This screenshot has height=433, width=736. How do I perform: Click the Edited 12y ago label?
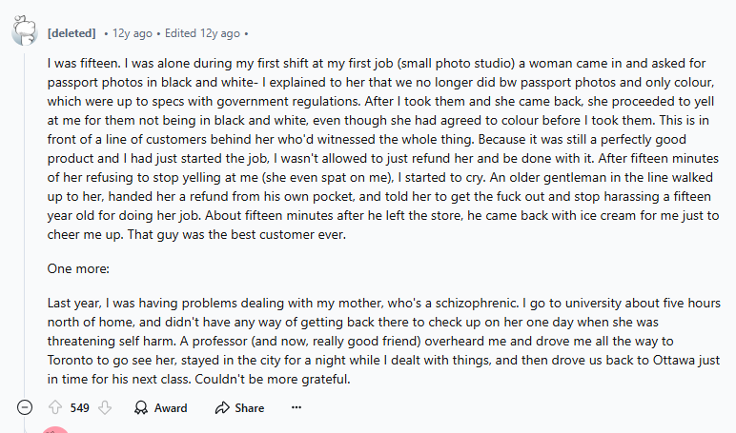coord(202,33)
